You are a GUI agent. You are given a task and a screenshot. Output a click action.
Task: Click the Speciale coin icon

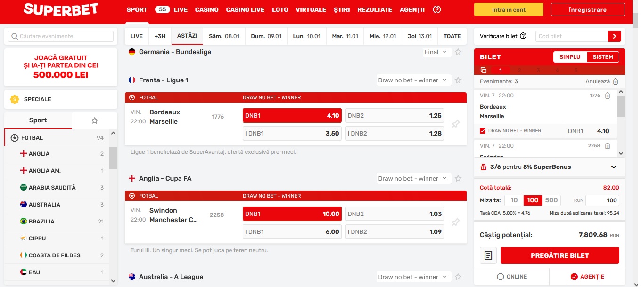coord(15,99)
